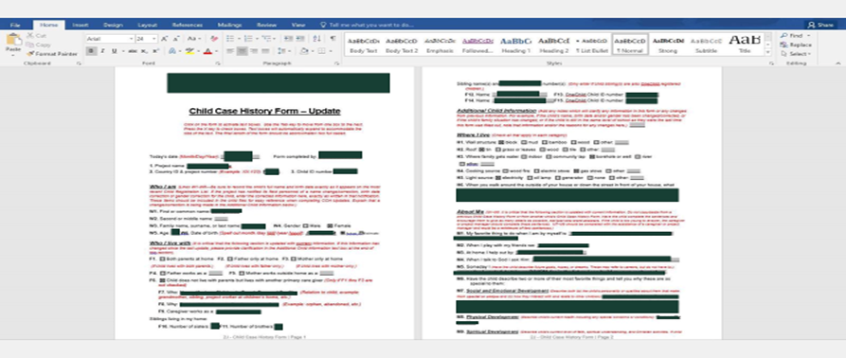
Task: Clear all formatting eraser icon
Action: pyautogui.click(x=214, y=39)
